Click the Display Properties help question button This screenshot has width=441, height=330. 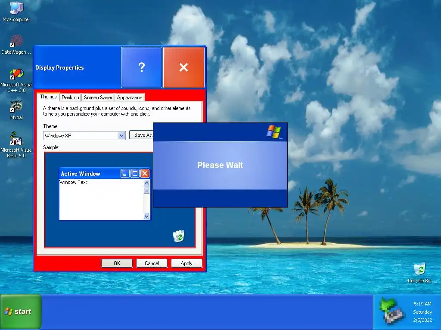tap(141, 67)
